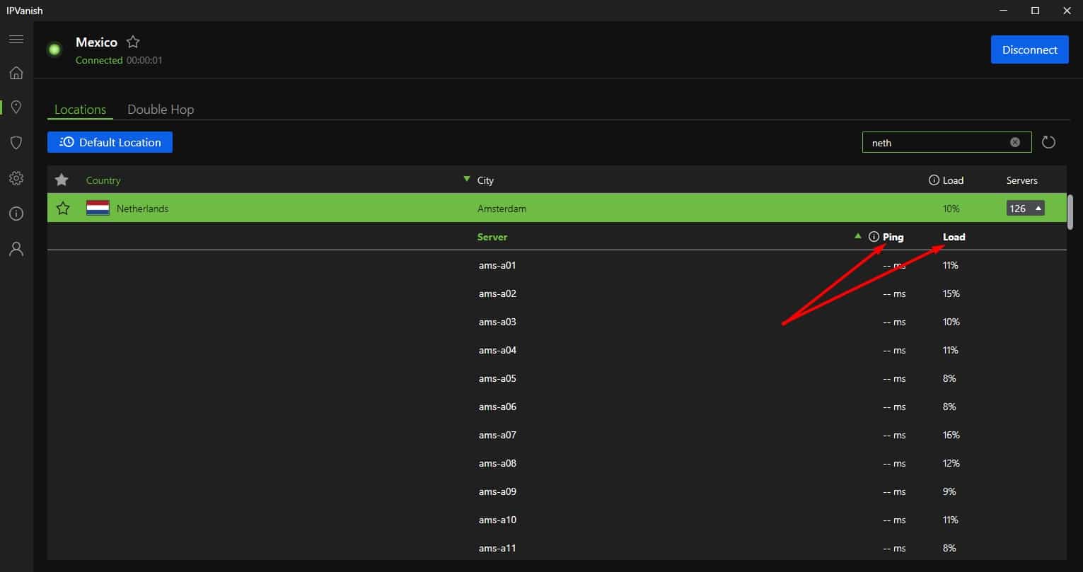1083x572 pixels.
Task: Click the Load info icon in header
Action: point(934,180)
